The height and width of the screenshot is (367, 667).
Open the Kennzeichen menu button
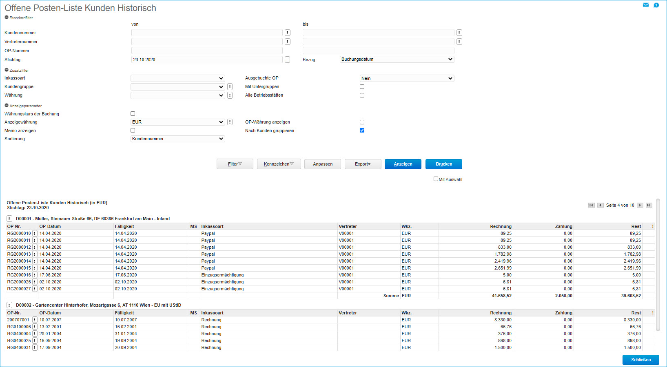click(279, 164)
